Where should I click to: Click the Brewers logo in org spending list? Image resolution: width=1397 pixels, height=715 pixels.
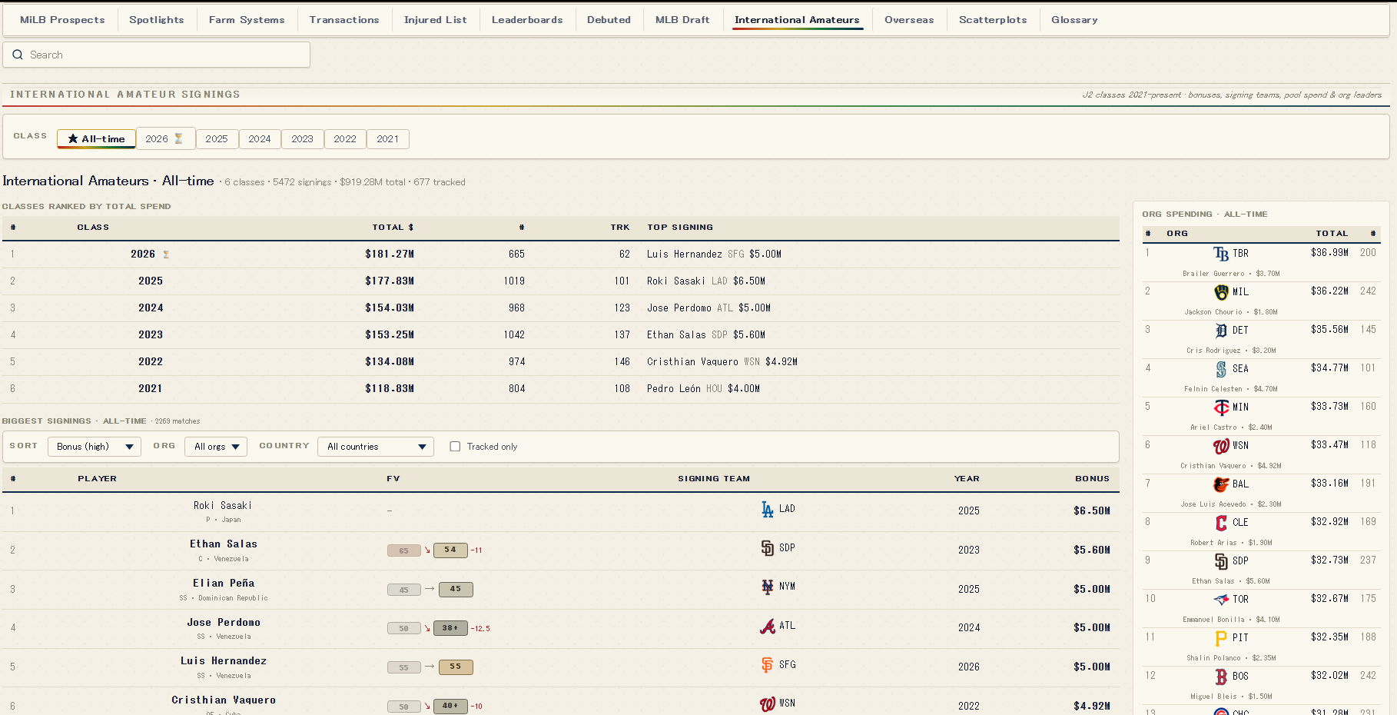click(x=1221, y=292)
